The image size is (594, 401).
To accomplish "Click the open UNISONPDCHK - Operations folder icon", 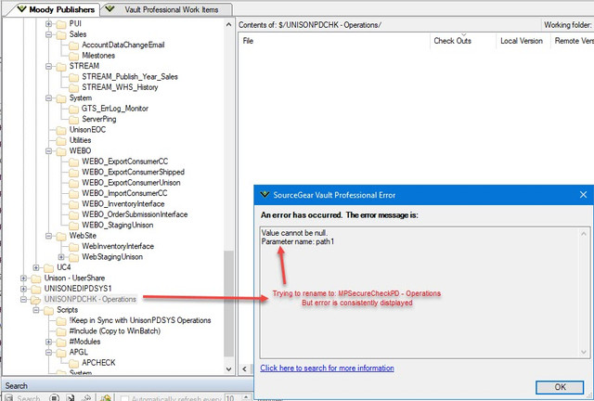I will [36, 300].
